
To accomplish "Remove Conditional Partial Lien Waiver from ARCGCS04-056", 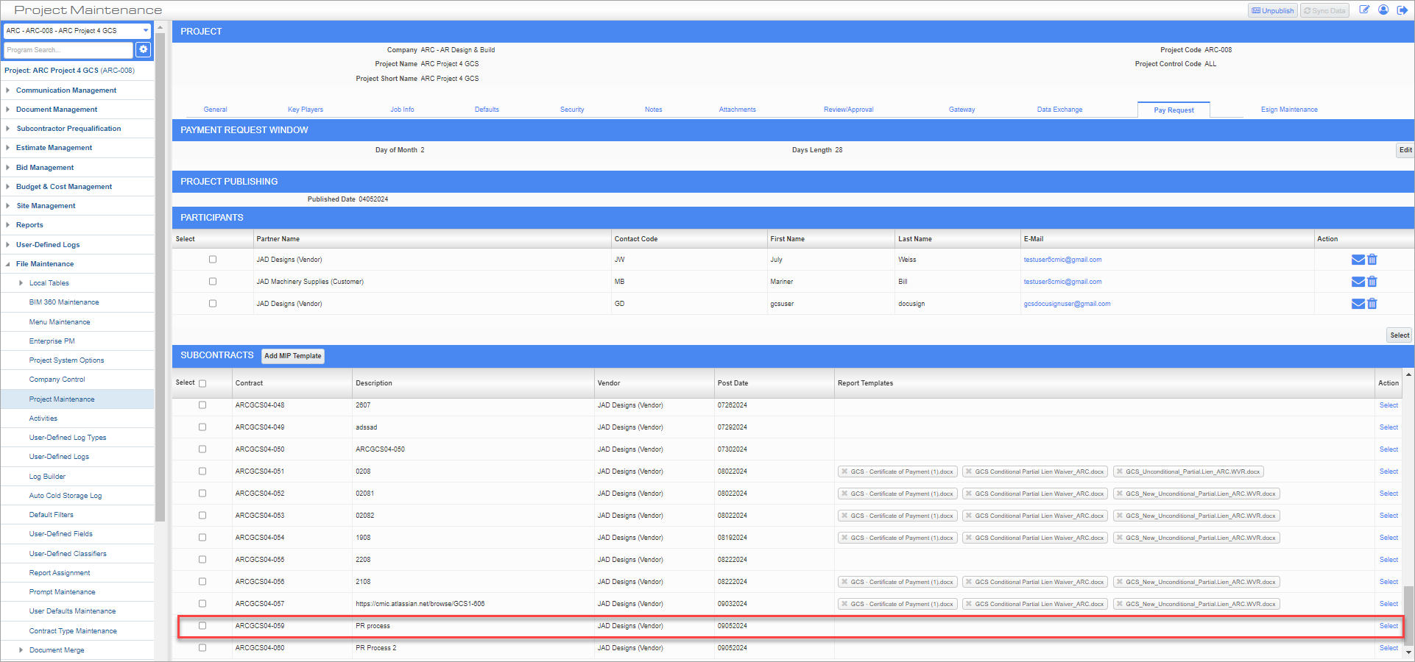I will coord(969,582).
